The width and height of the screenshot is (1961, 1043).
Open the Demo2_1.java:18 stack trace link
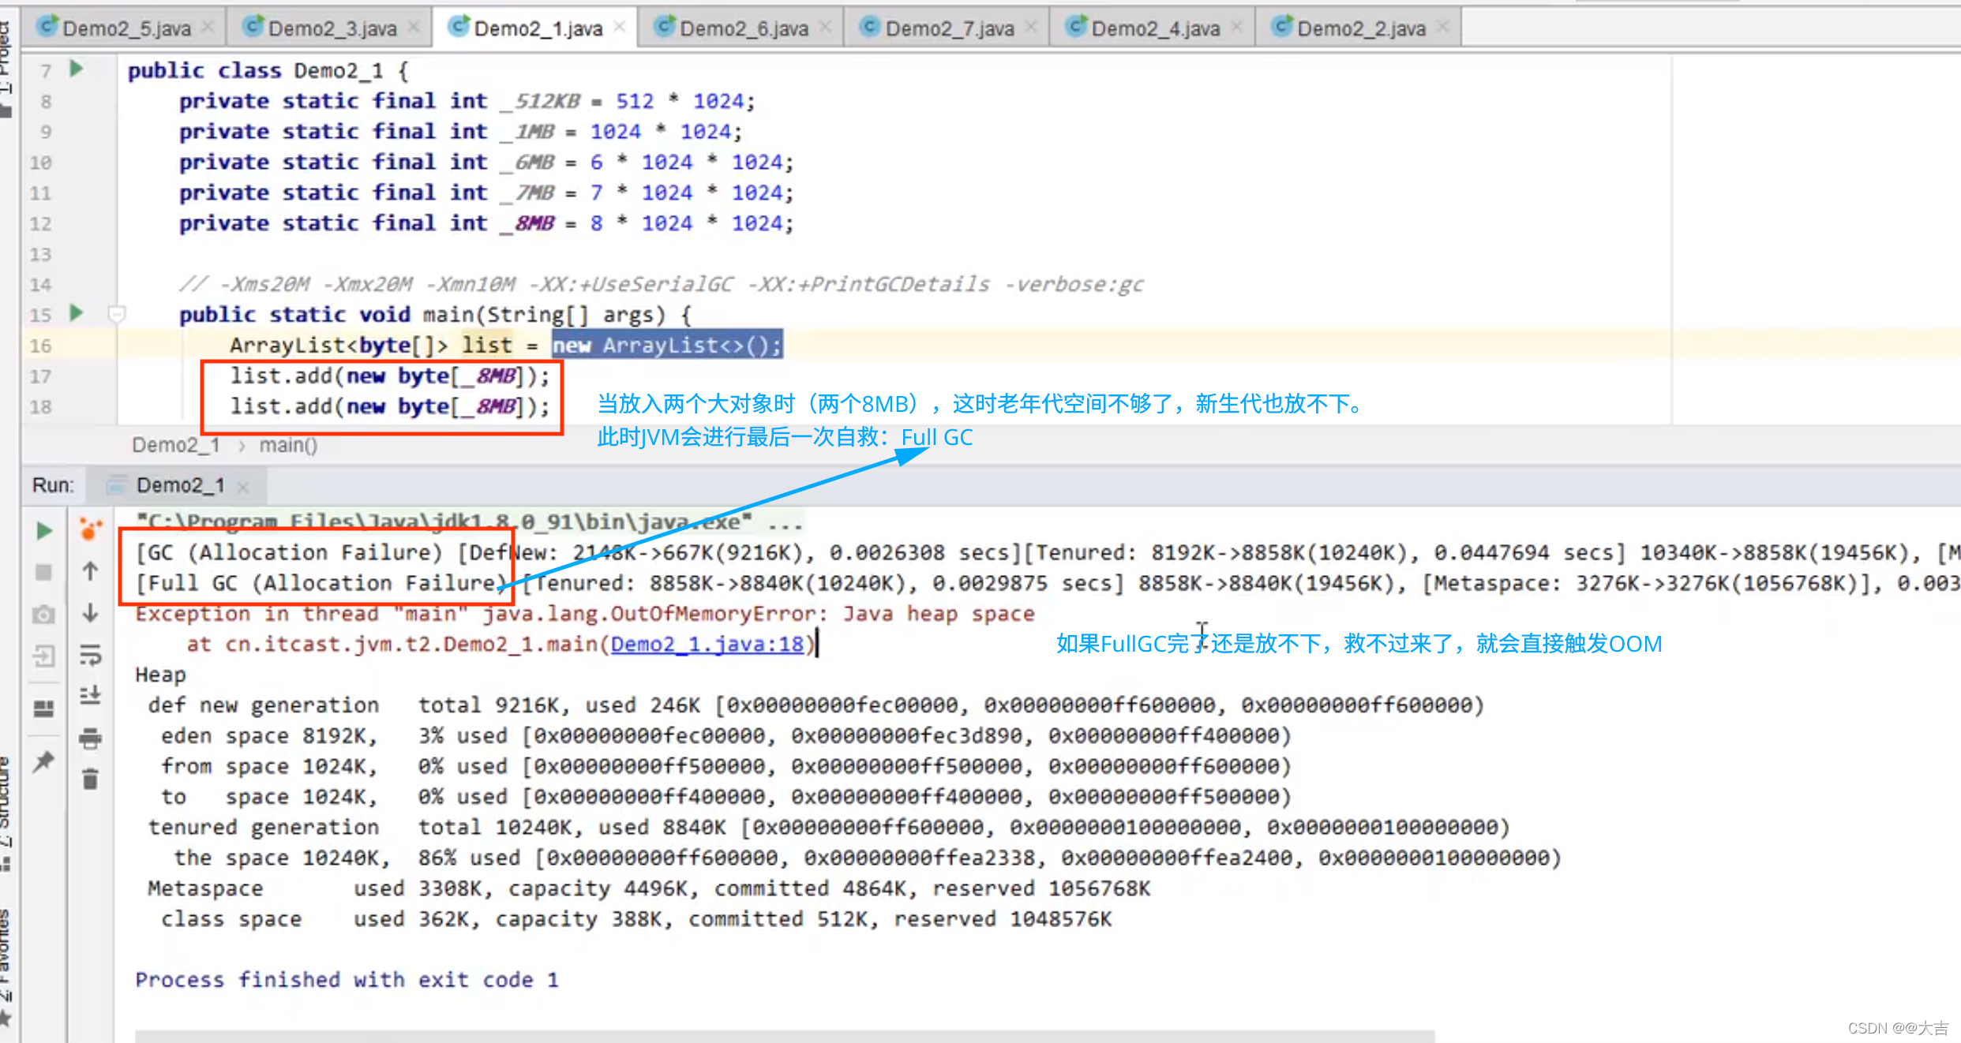coord(707,645)
